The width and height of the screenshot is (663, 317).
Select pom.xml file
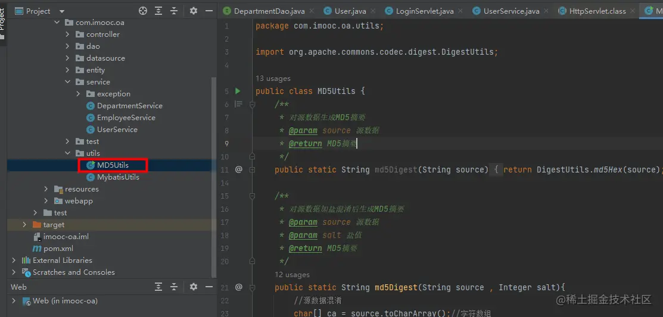58,249
